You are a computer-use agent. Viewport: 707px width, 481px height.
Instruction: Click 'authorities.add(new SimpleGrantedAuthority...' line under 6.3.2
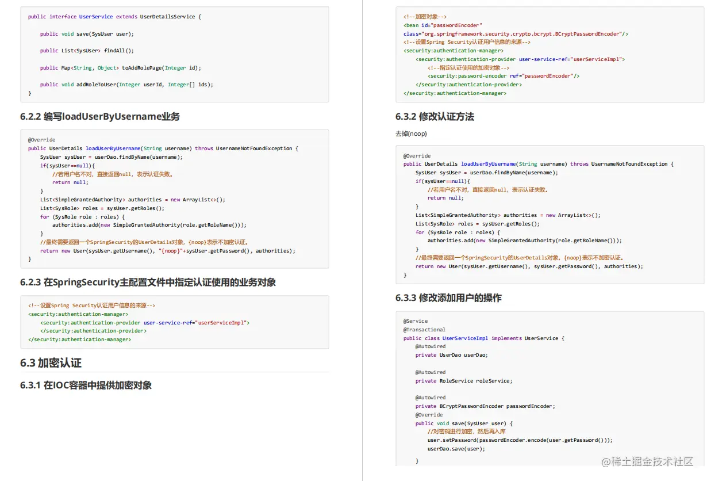pyautogui.click(x=525, y=240)
